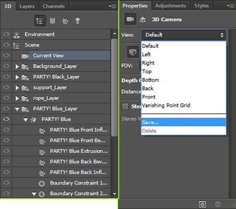Click folder icon of Background_Layer
This screenshot has width=236, height=209.
pos(25,67)
